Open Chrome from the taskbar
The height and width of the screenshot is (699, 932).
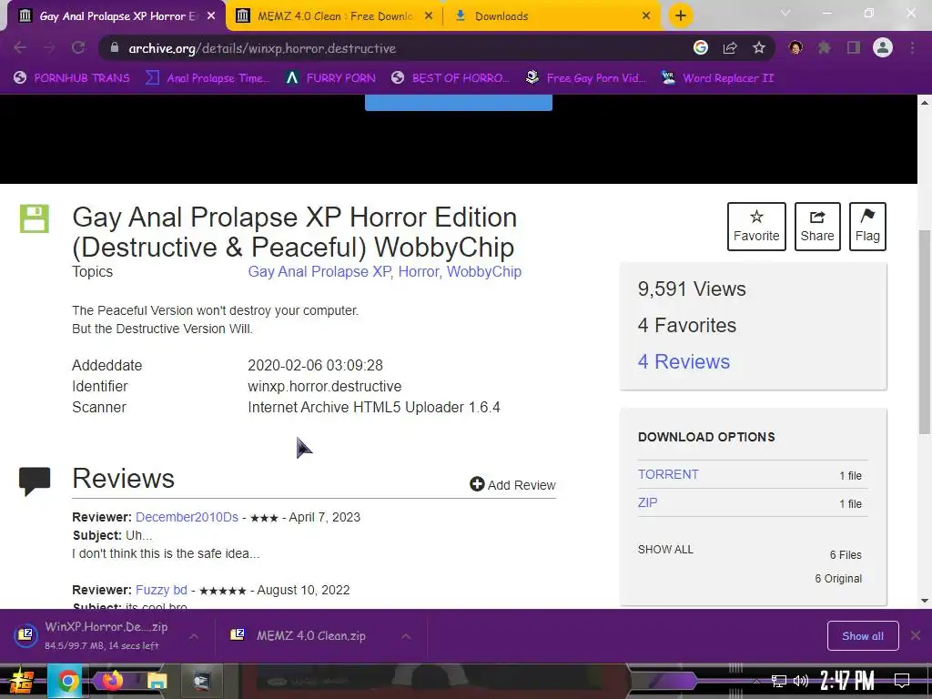tap(67, 681)
